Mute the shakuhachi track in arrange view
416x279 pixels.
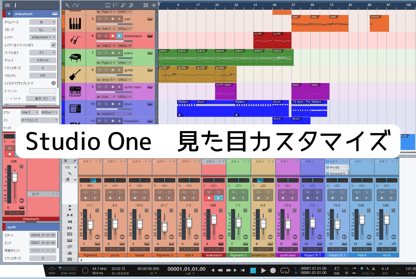(x=99, y=36)
